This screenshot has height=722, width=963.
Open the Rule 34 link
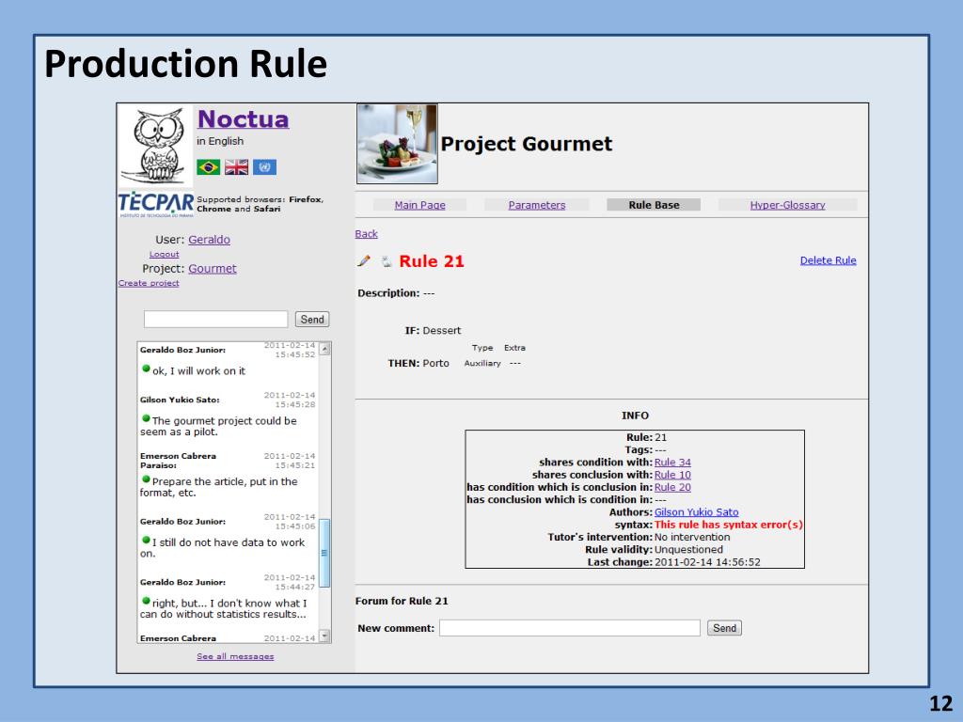click(x=672, y=463)
